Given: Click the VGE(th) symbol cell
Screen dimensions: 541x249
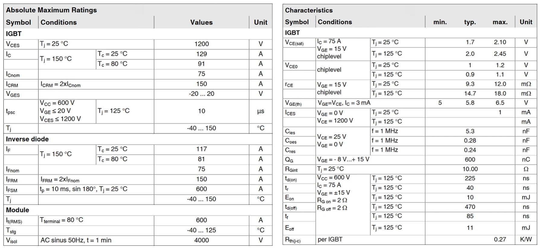Looking at the screenshot, I should click(x=293, y=103).
